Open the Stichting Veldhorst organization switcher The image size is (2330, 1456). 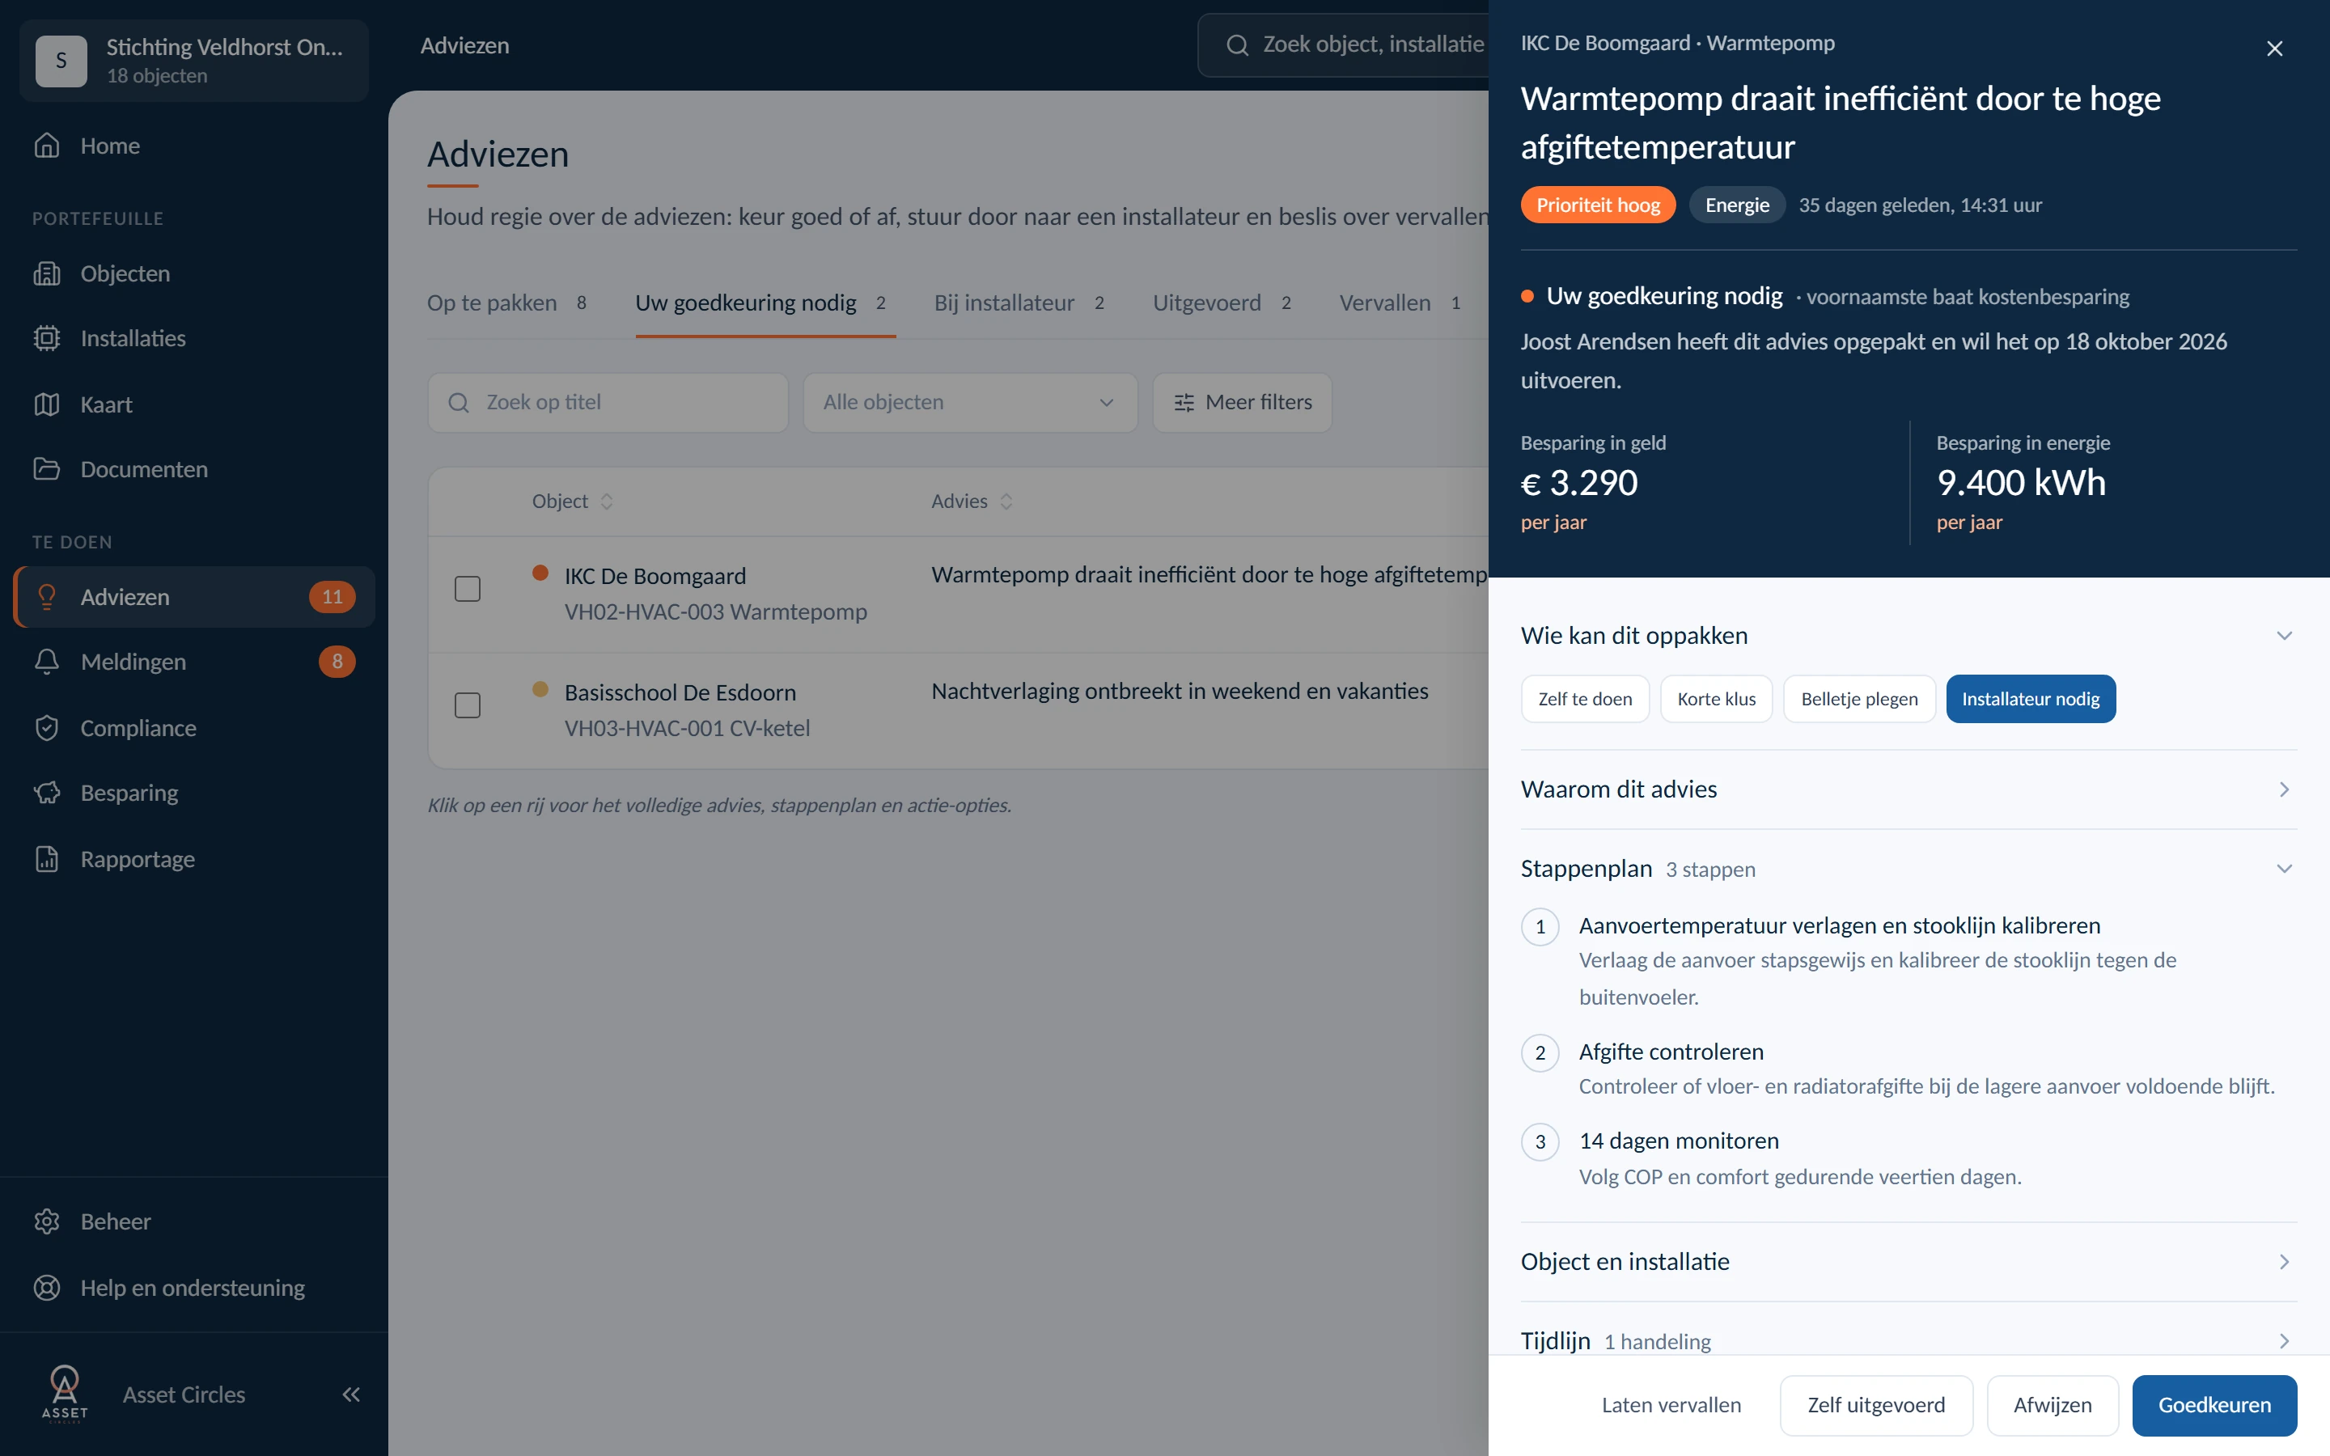pyautogui.click(x=193, y=61)
